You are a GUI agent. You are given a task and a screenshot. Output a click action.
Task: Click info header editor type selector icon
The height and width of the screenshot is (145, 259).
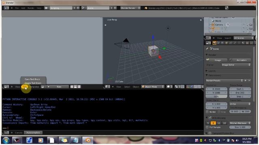[x=6, y=8]
